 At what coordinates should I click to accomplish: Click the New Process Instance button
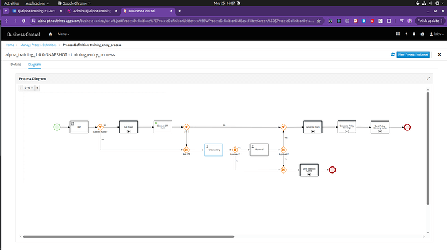[413, 54]
